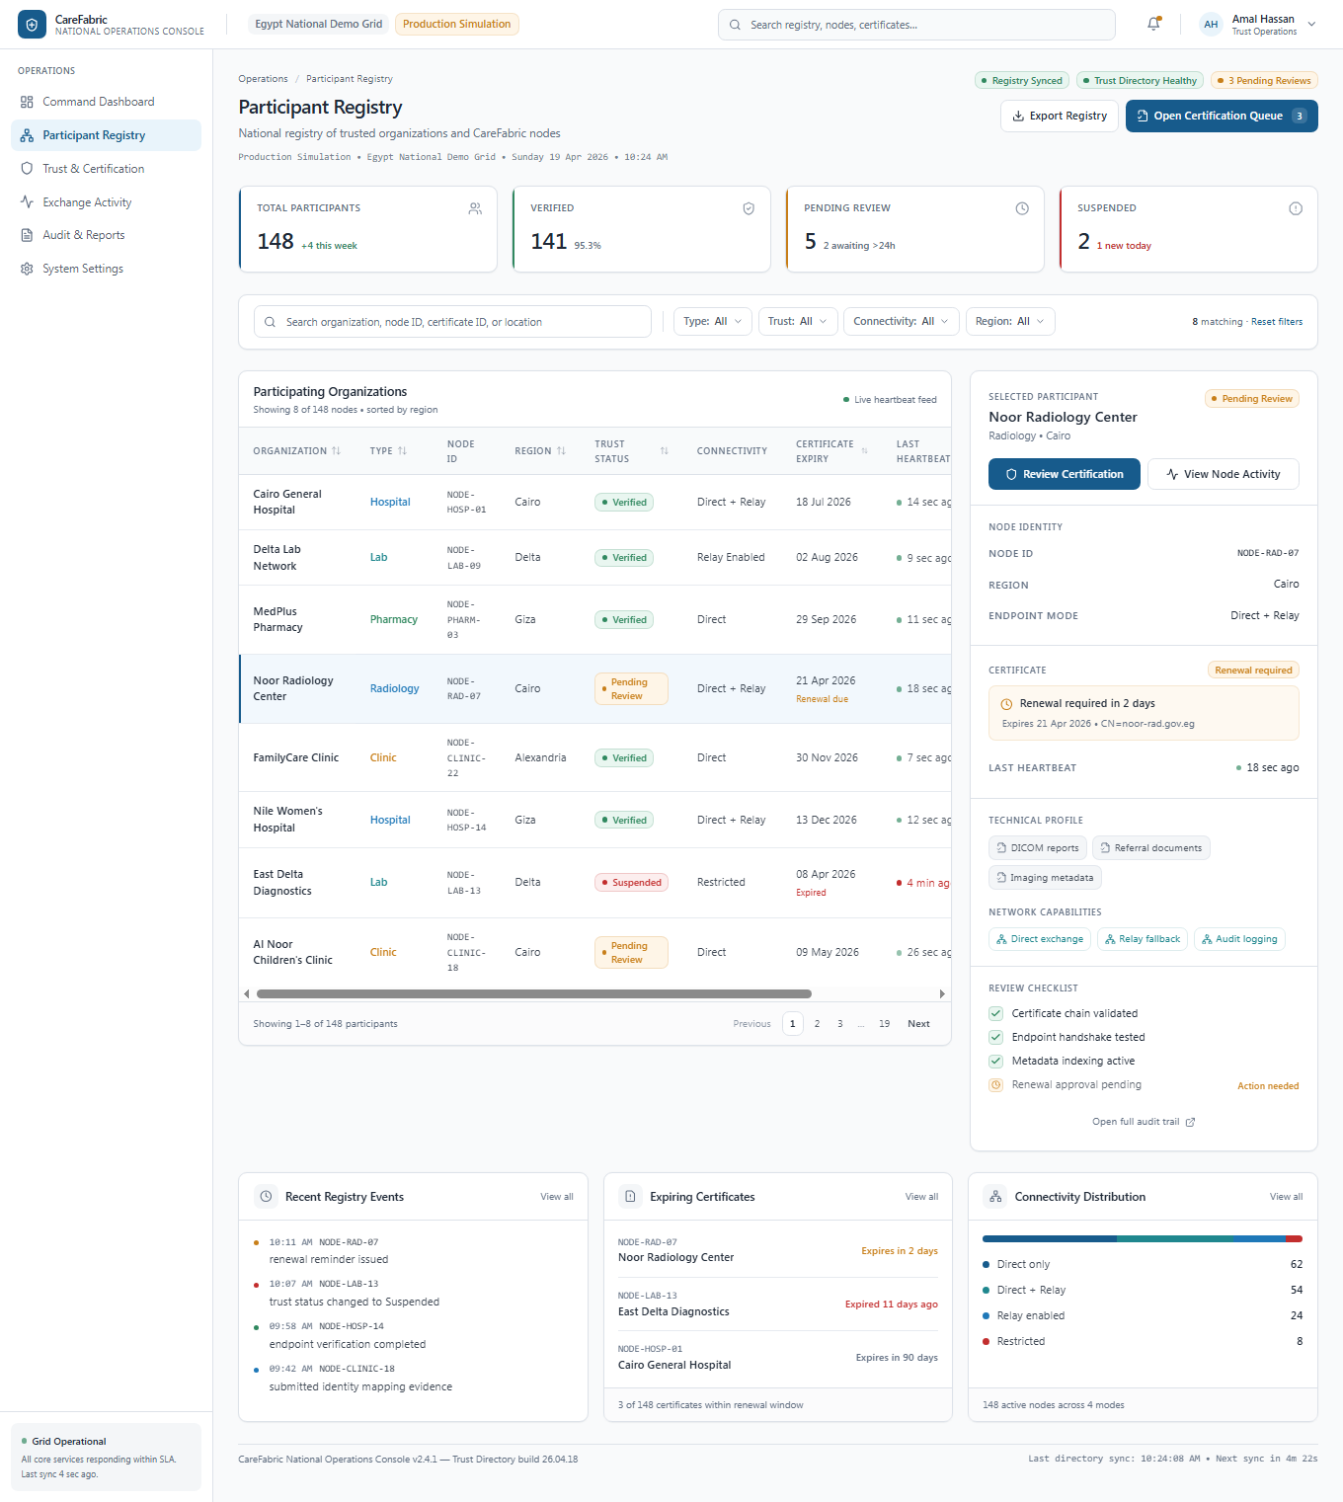Click the Exchange Activity pulse icon
This screenshot has width=1343, height=1502.
click(x=27, y=201)
